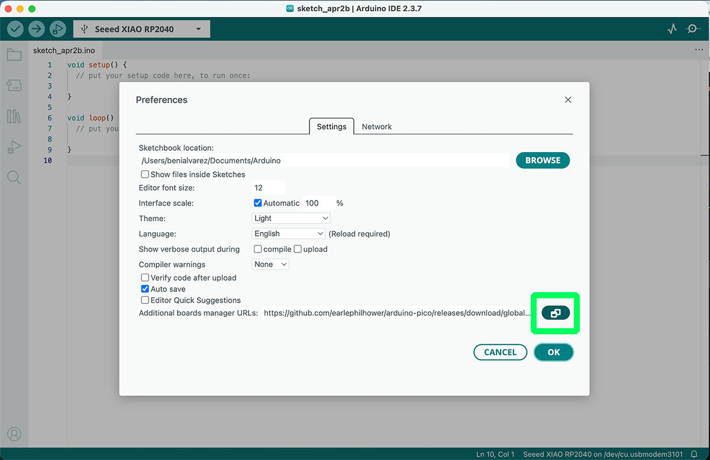Click the account profile icon
This screenshot has height=460, width=710.
[x=14, y=434]
